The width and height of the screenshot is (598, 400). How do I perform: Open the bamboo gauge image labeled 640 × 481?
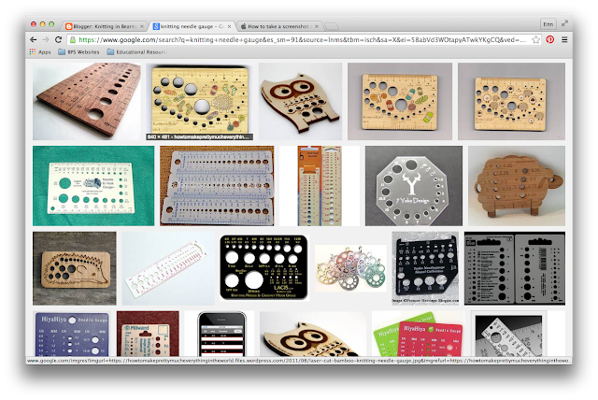199,102
